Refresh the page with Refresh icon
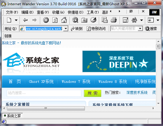Viewport: 163px width, 126px height. [55, 20]
